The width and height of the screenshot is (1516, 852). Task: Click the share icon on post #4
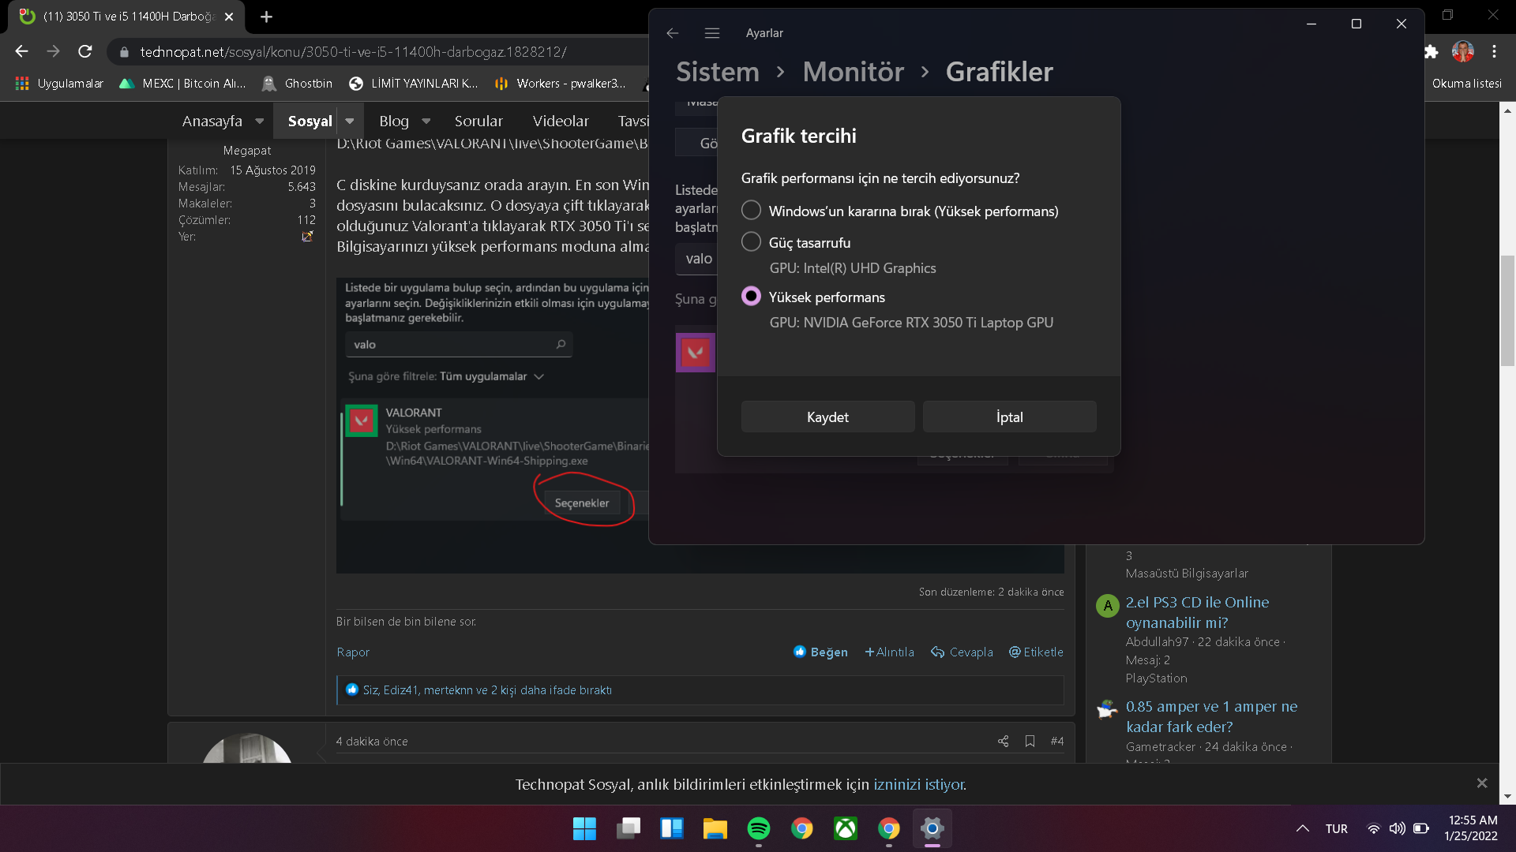click(x=1003, y=741)
